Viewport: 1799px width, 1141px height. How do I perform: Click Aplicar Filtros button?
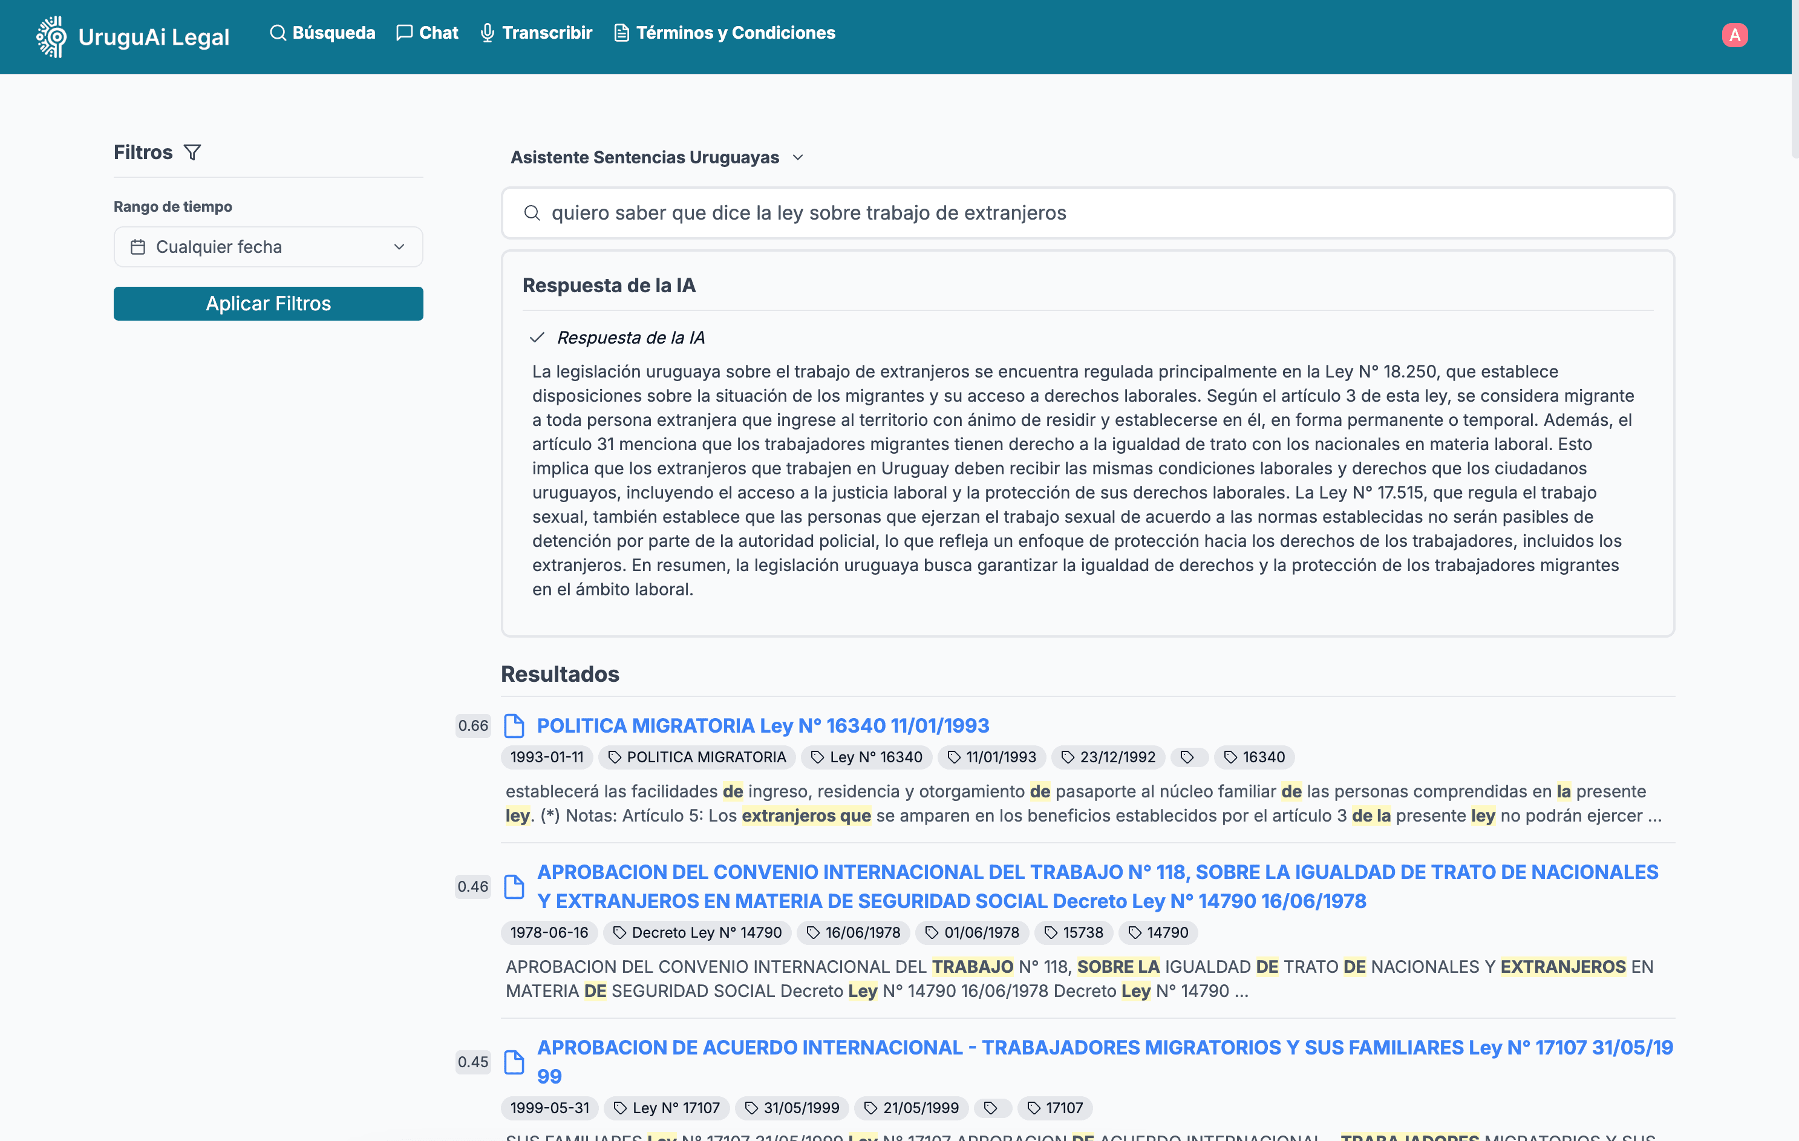coord(269,303)
